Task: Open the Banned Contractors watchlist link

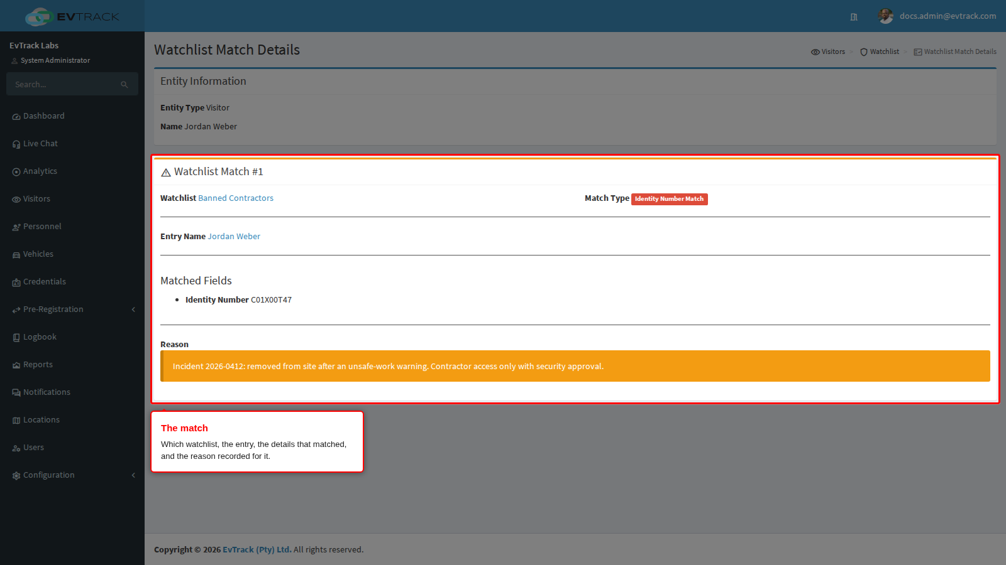Action: (236, 198)
